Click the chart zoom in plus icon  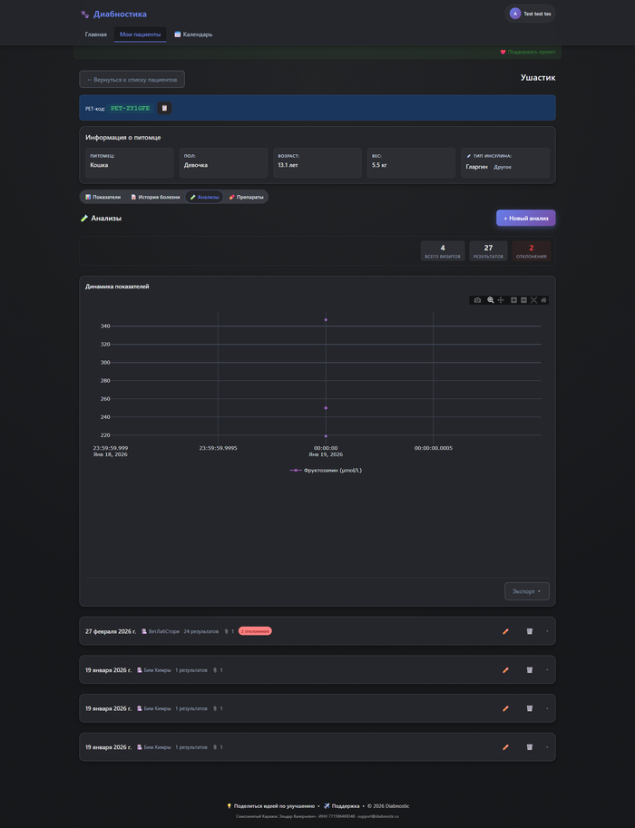[x=513, y=300]
